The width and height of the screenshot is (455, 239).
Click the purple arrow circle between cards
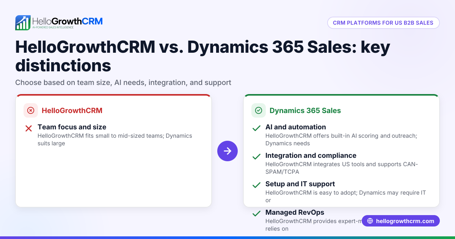pyautogui.click(x=227, y=151)
